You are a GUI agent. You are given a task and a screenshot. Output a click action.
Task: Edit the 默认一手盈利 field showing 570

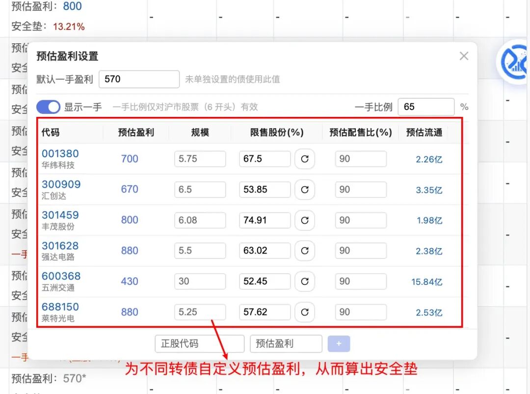[x=139, y=79]
